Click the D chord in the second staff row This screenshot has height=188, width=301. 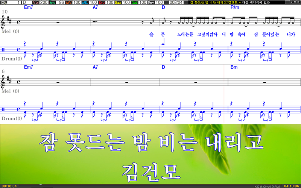(163, 67)
